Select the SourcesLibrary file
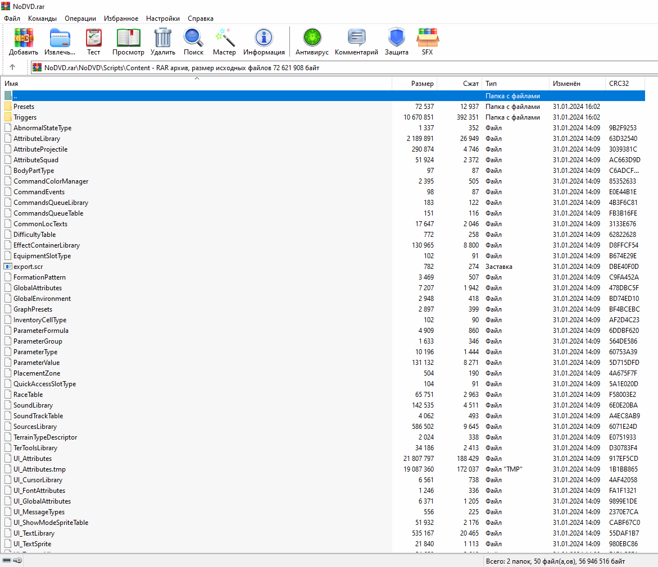The width and height of the screenshot is (658, 567). point(35,427)
